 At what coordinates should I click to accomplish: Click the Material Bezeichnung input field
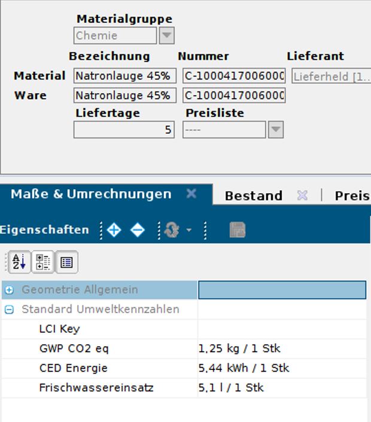[124, 76]
